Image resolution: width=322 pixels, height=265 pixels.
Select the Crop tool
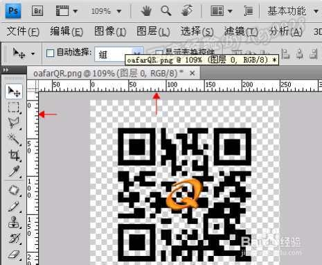pos(14,155)
